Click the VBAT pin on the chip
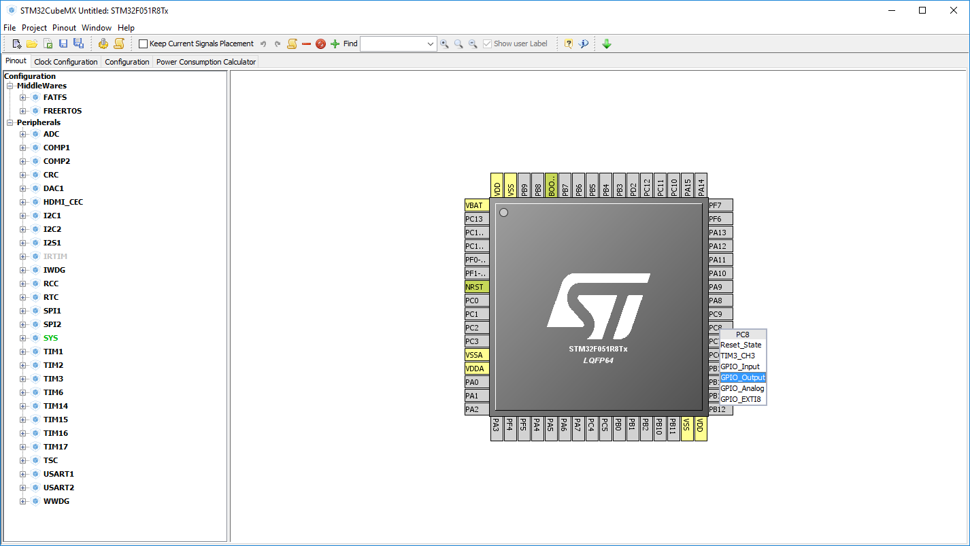970x546 pixels. tap(474, 205)
